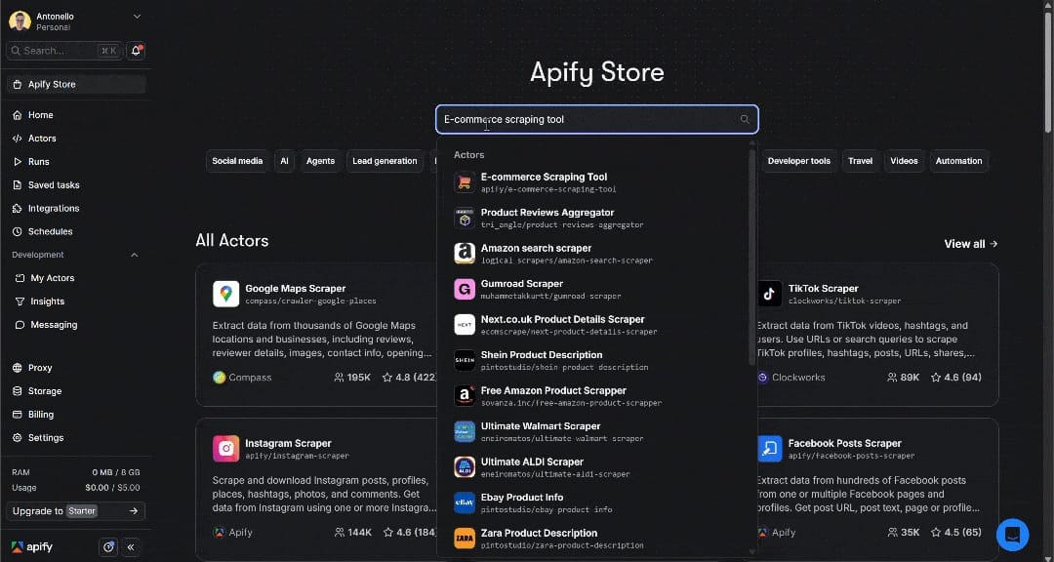
Task: Click TikTok Scraper logo icon
Action: [769, 294]
